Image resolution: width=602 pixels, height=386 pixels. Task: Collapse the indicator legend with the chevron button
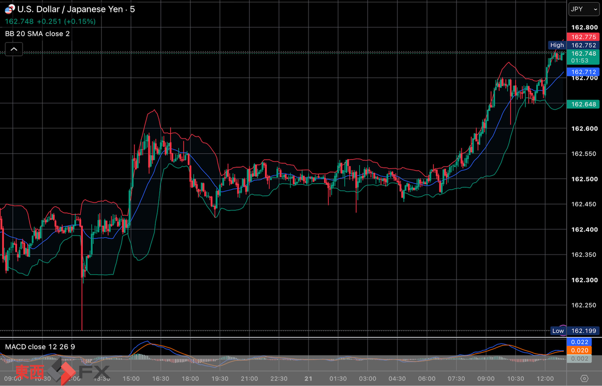pos(14,49)
